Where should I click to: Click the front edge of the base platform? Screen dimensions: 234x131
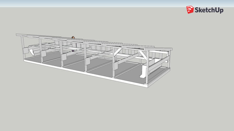[85, 74]
